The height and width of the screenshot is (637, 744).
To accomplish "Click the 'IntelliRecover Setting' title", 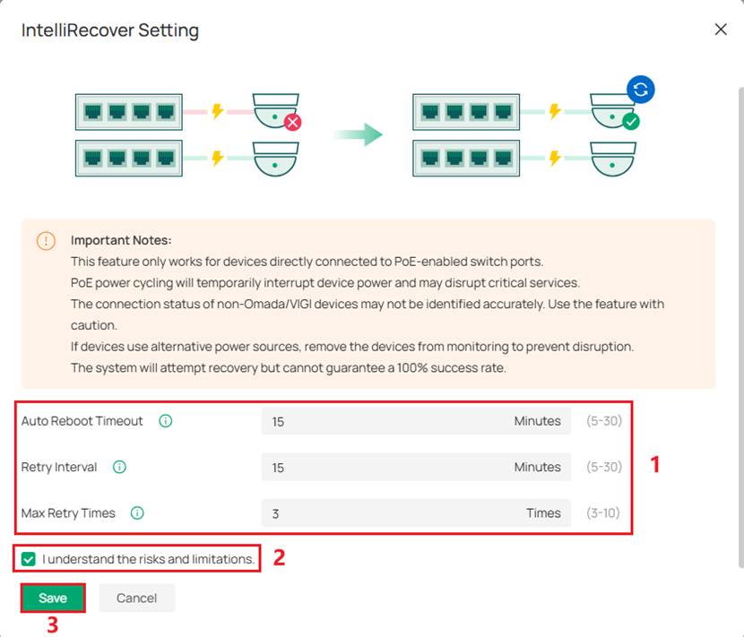I will coord(110,30).
